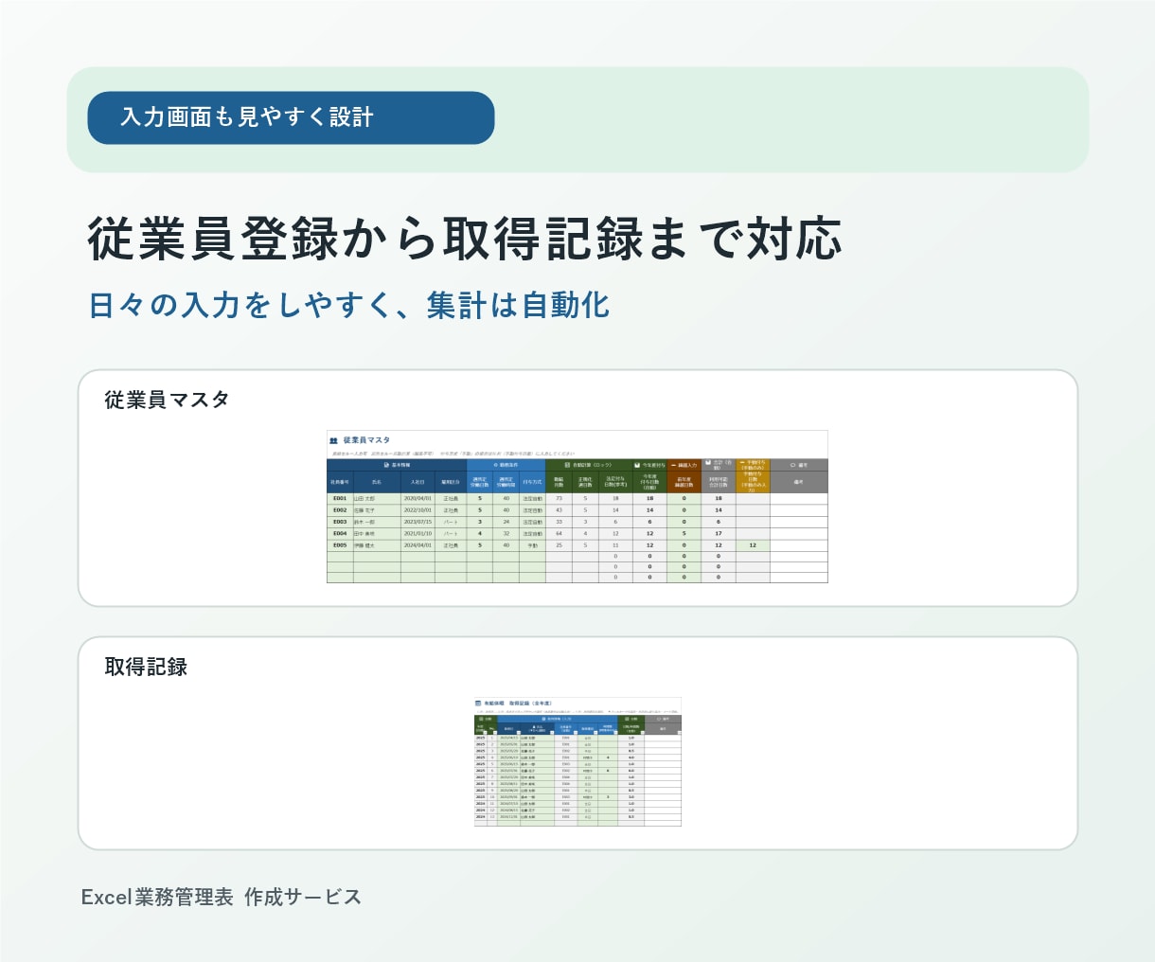Image resolution: width=1155 pixels, height=962 pixels.
Task: Open the 取得記録 spreadsheet thumbnail
Action: 577,762
